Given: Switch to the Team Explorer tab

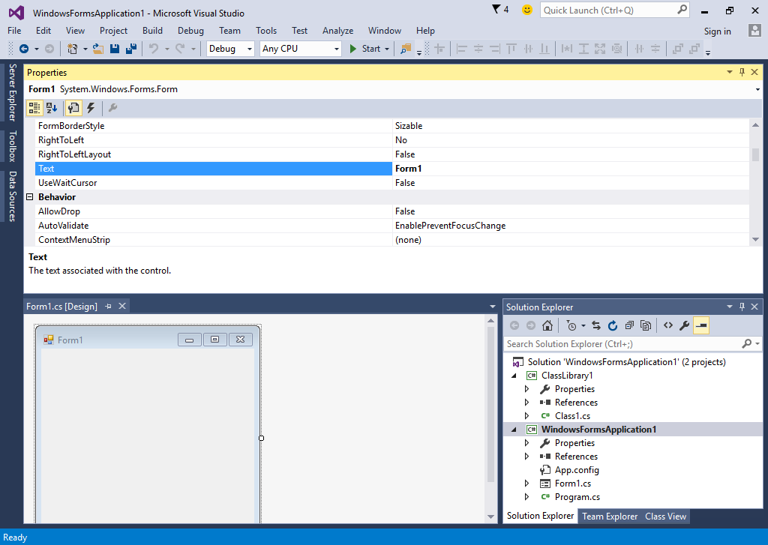Looking at the screenshot, I should coord(609,516).
